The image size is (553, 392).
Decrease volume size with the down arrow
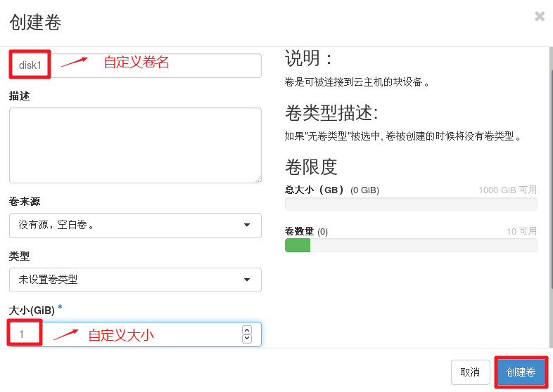pyautogui.click(x=246, y=339)
